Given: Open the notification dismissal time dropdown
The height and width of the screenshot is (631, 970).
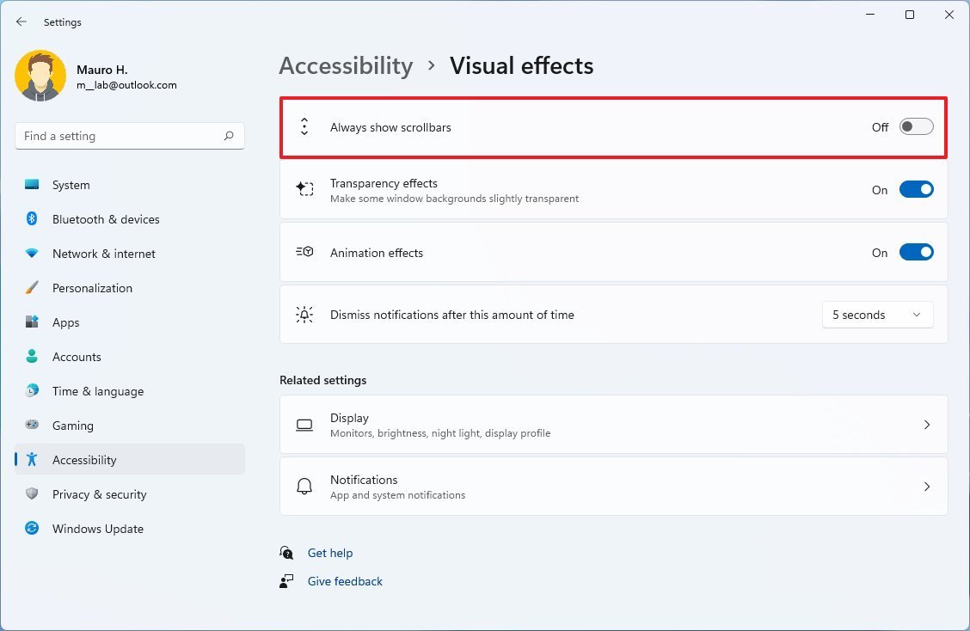Looking at the screenshot, I should coord(877,315).
